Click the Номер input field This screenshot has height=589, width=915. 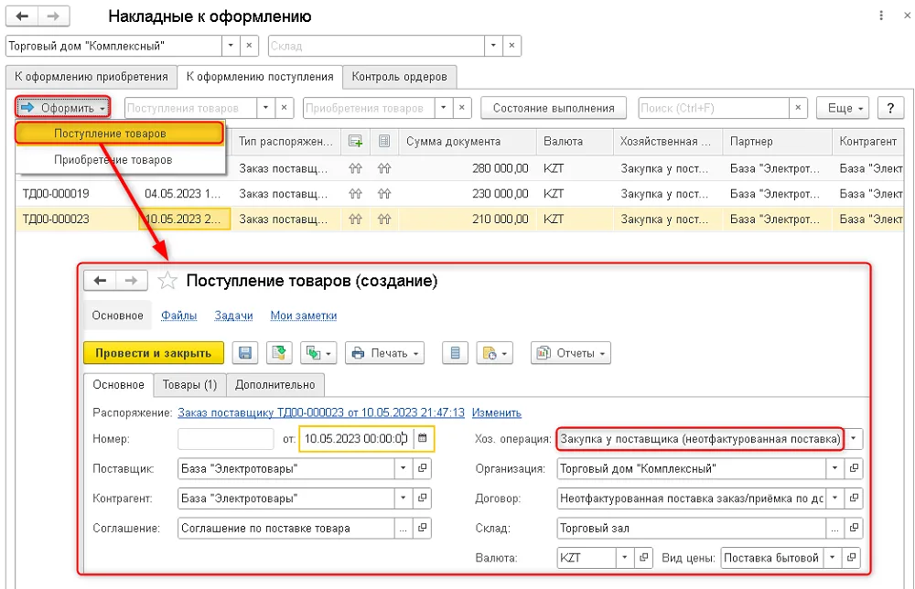coord(226,438)
